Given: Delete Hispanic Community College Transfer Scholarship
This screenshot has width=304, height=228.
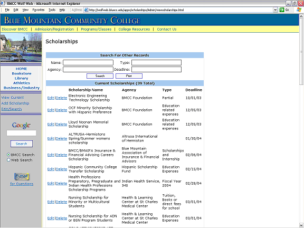Looking at the screenshot, I should point(61,169).
